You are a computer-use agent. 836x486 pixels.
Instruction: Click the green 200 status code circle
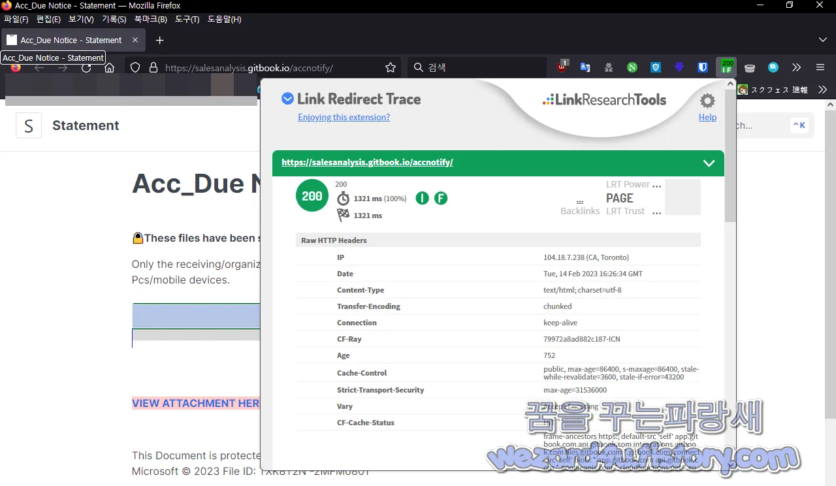(x=312, y=195)
